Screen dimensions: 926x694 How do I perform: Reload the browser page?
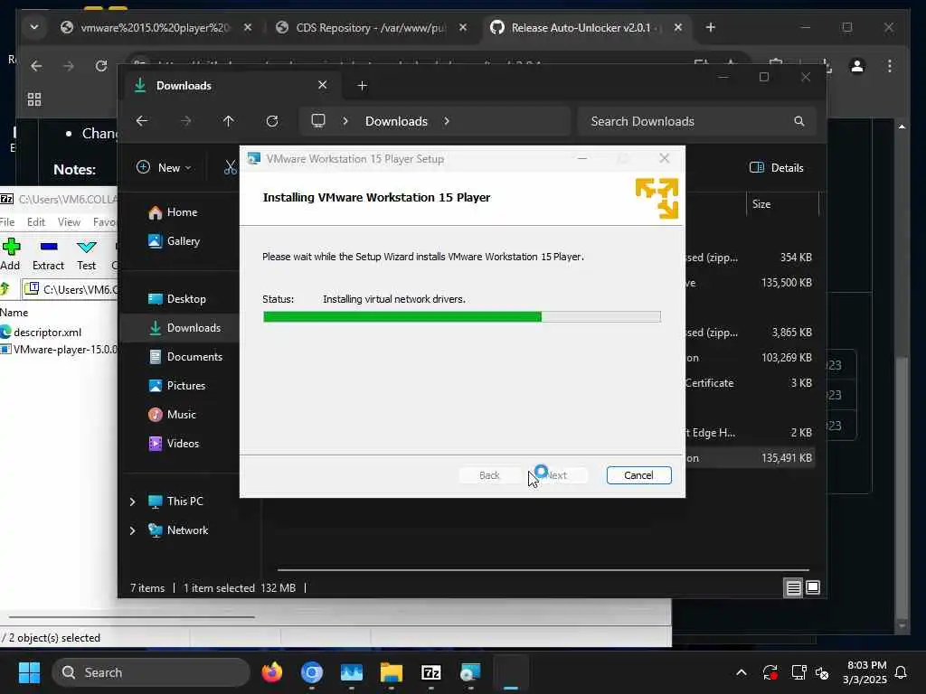point(101,65)
